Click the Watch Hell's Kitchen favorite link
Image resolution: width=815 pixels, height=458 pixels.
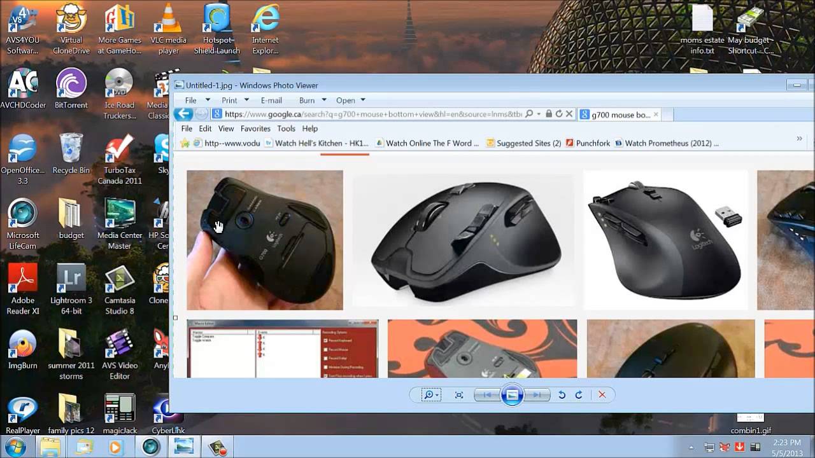coord(317,143)
